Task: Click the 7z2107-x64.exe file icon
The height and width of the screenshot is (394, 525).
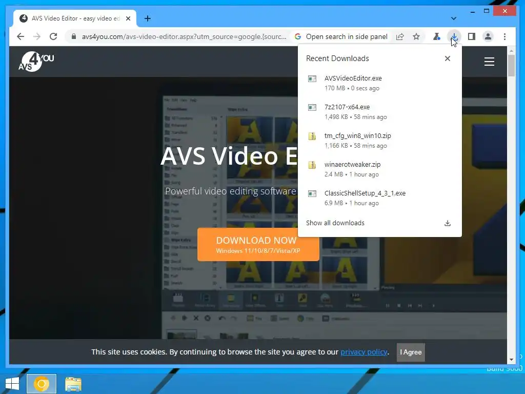Action: [312, 108]
